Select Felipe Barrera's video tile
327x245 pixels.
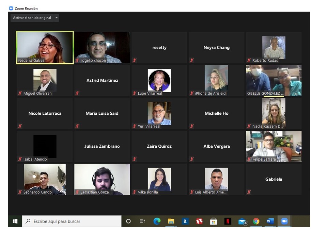click(x=274, y=146)
